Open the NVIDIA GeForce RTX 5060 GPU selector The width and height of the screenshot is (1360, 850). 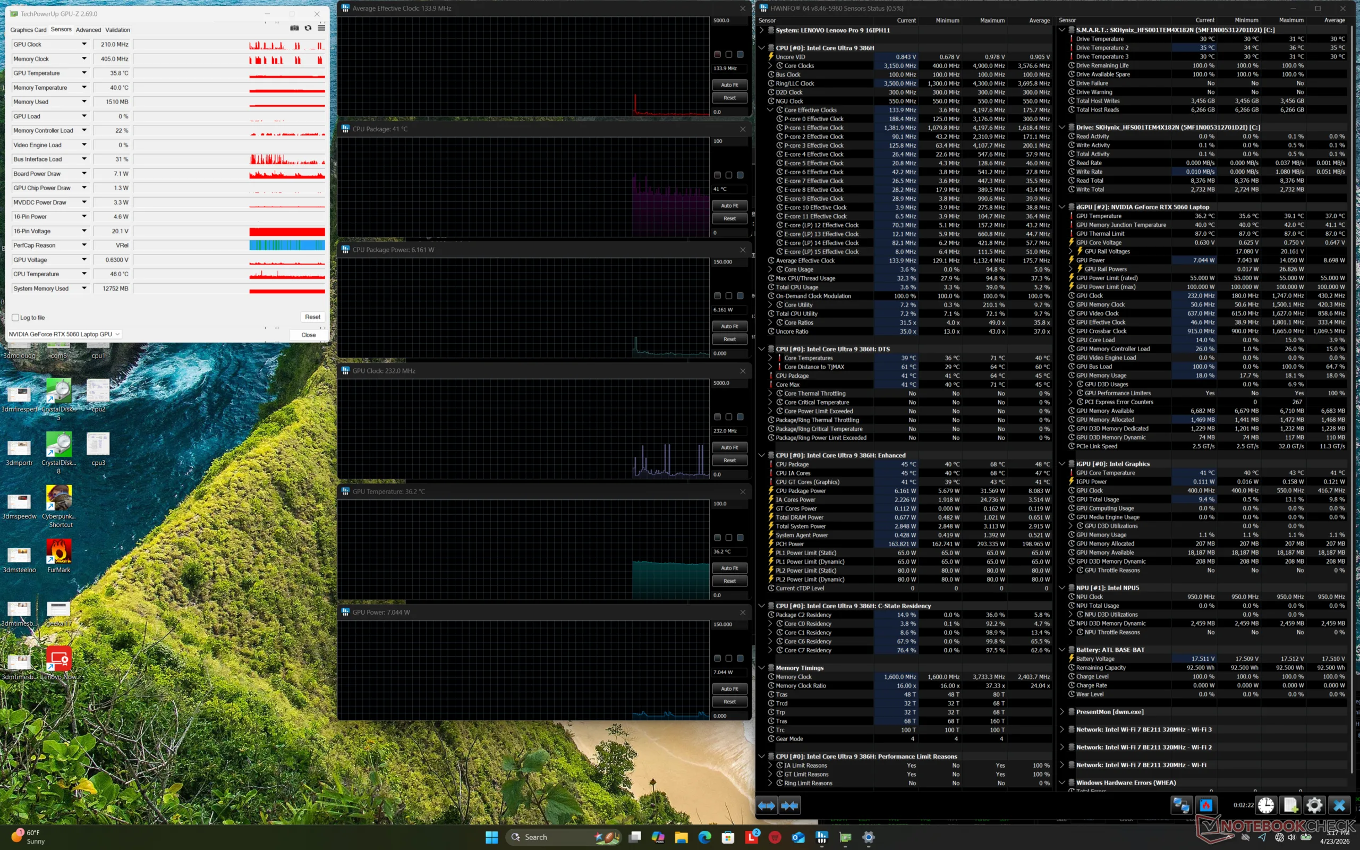pyautogui.click(x=65, y=334)
